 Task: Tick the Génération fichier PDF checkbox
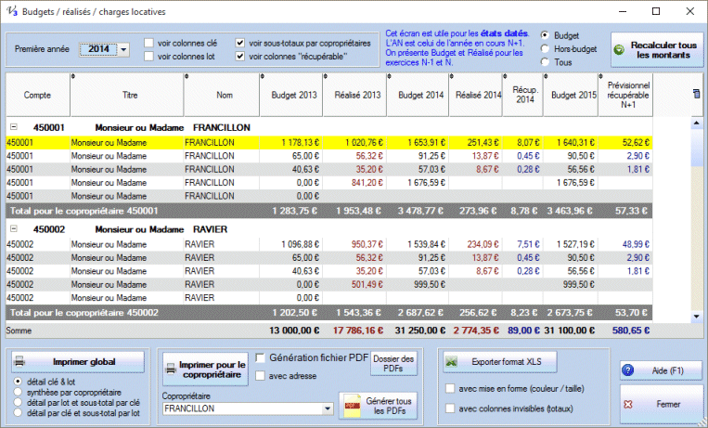pyautogui.click(x=260, y=357)
